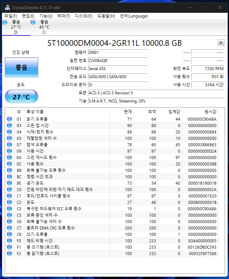
Task: Click the blue status dot for attribute 09
Action: click(9, 151)
